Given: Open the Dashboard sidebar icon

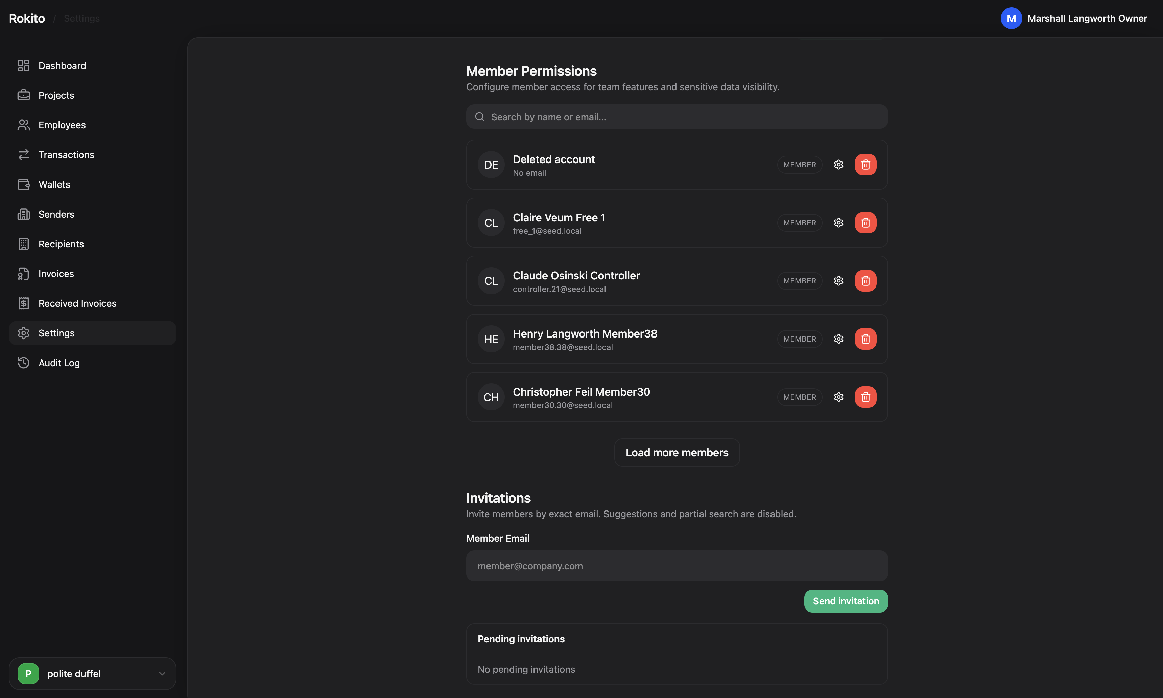Looking at the screenshot, I should [x=24, y=66].
